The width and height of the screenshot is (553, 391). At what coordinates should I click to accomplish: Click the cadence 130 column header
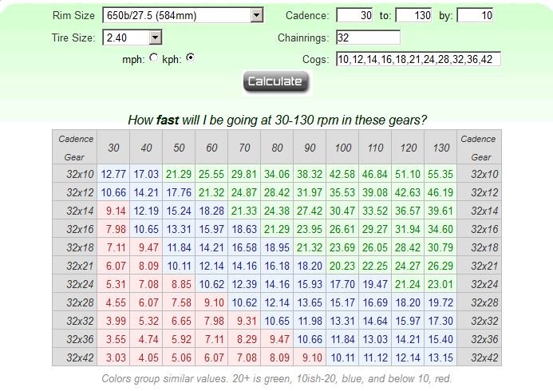pyautogui.click(x=440, y=148)
